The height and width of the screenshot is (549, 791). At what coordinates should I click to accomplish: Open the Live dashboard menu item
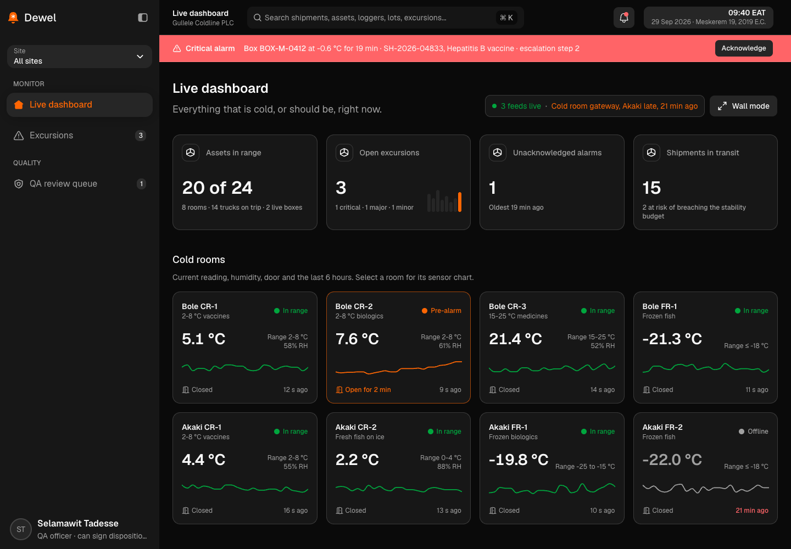pyautogui.click(x=80, y=105)
